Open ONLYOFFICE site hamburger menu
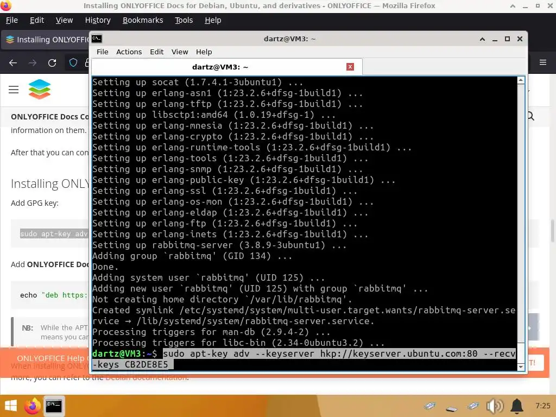556x417 pixels. 14,90
